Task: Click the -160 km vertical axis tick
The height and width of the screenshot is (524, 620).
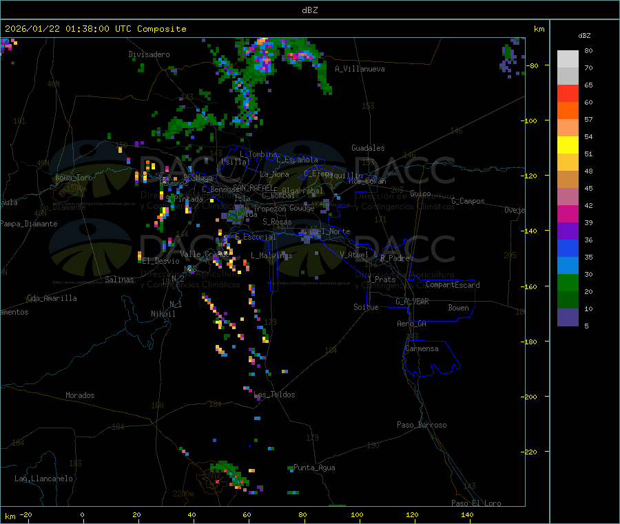Action: [x=532, y=286]
